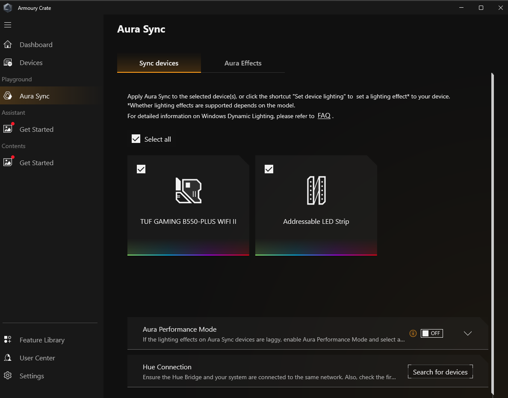Viewport: 508px width, 398px height.
Task: Switch to the Aura Effects tab
Action: click(243, 63)
